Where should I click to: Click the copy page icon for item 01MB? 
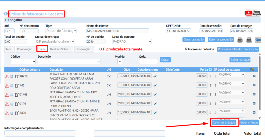(x=12, y=95)
